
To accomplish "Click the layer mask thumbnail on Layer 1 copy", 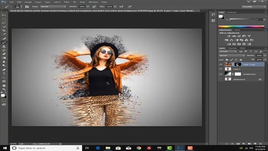I will tap(238, 64).
